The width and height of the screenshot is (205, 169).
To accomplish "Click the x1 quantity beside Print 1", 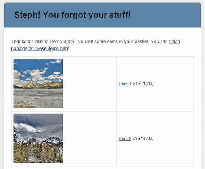I will coord(135,84).
